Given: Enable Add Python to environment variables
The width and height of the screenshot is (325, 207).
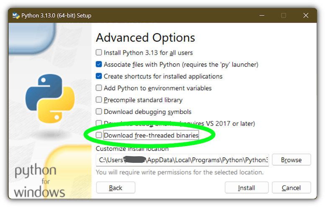Looking at the screenshot, I should coord(99,88).
